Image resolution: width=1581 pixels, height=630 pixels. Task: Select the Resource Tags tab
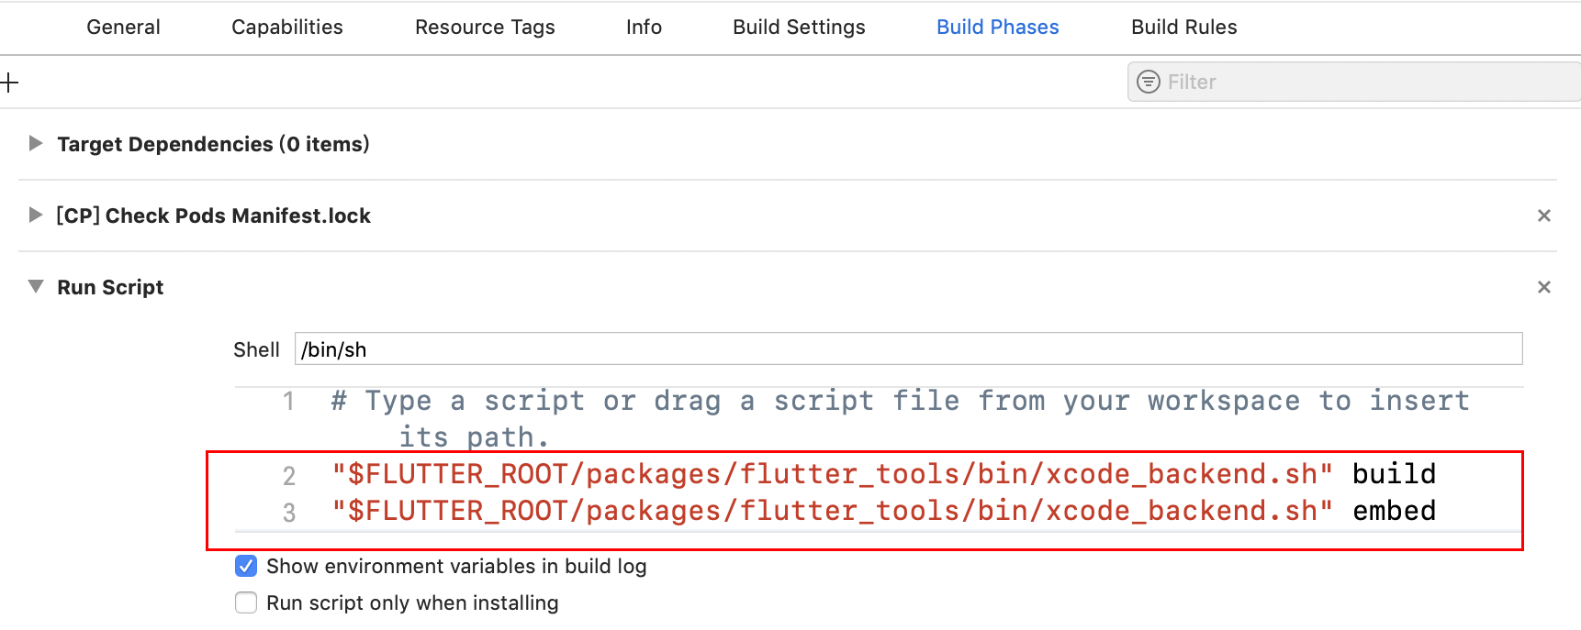485,28
